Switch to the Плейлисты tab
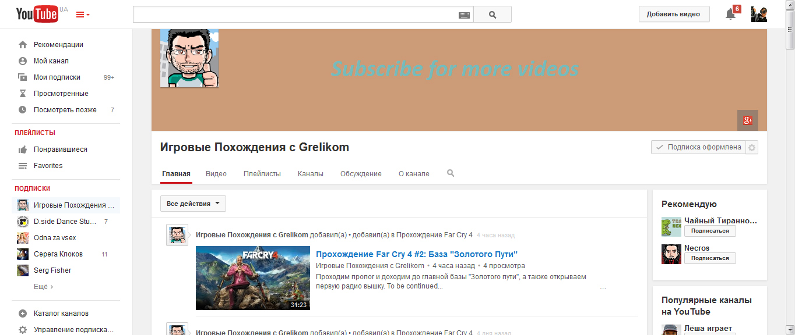This screenshot has height=335, width=795. [x=262, y=174]
